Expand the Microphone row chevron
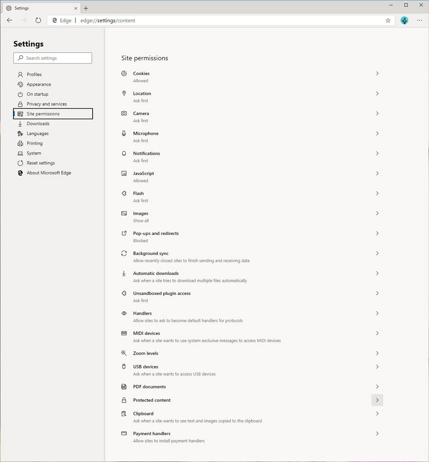Image resolution: width=429 pixels, height=462 pixels. click(x=377, y=133)
